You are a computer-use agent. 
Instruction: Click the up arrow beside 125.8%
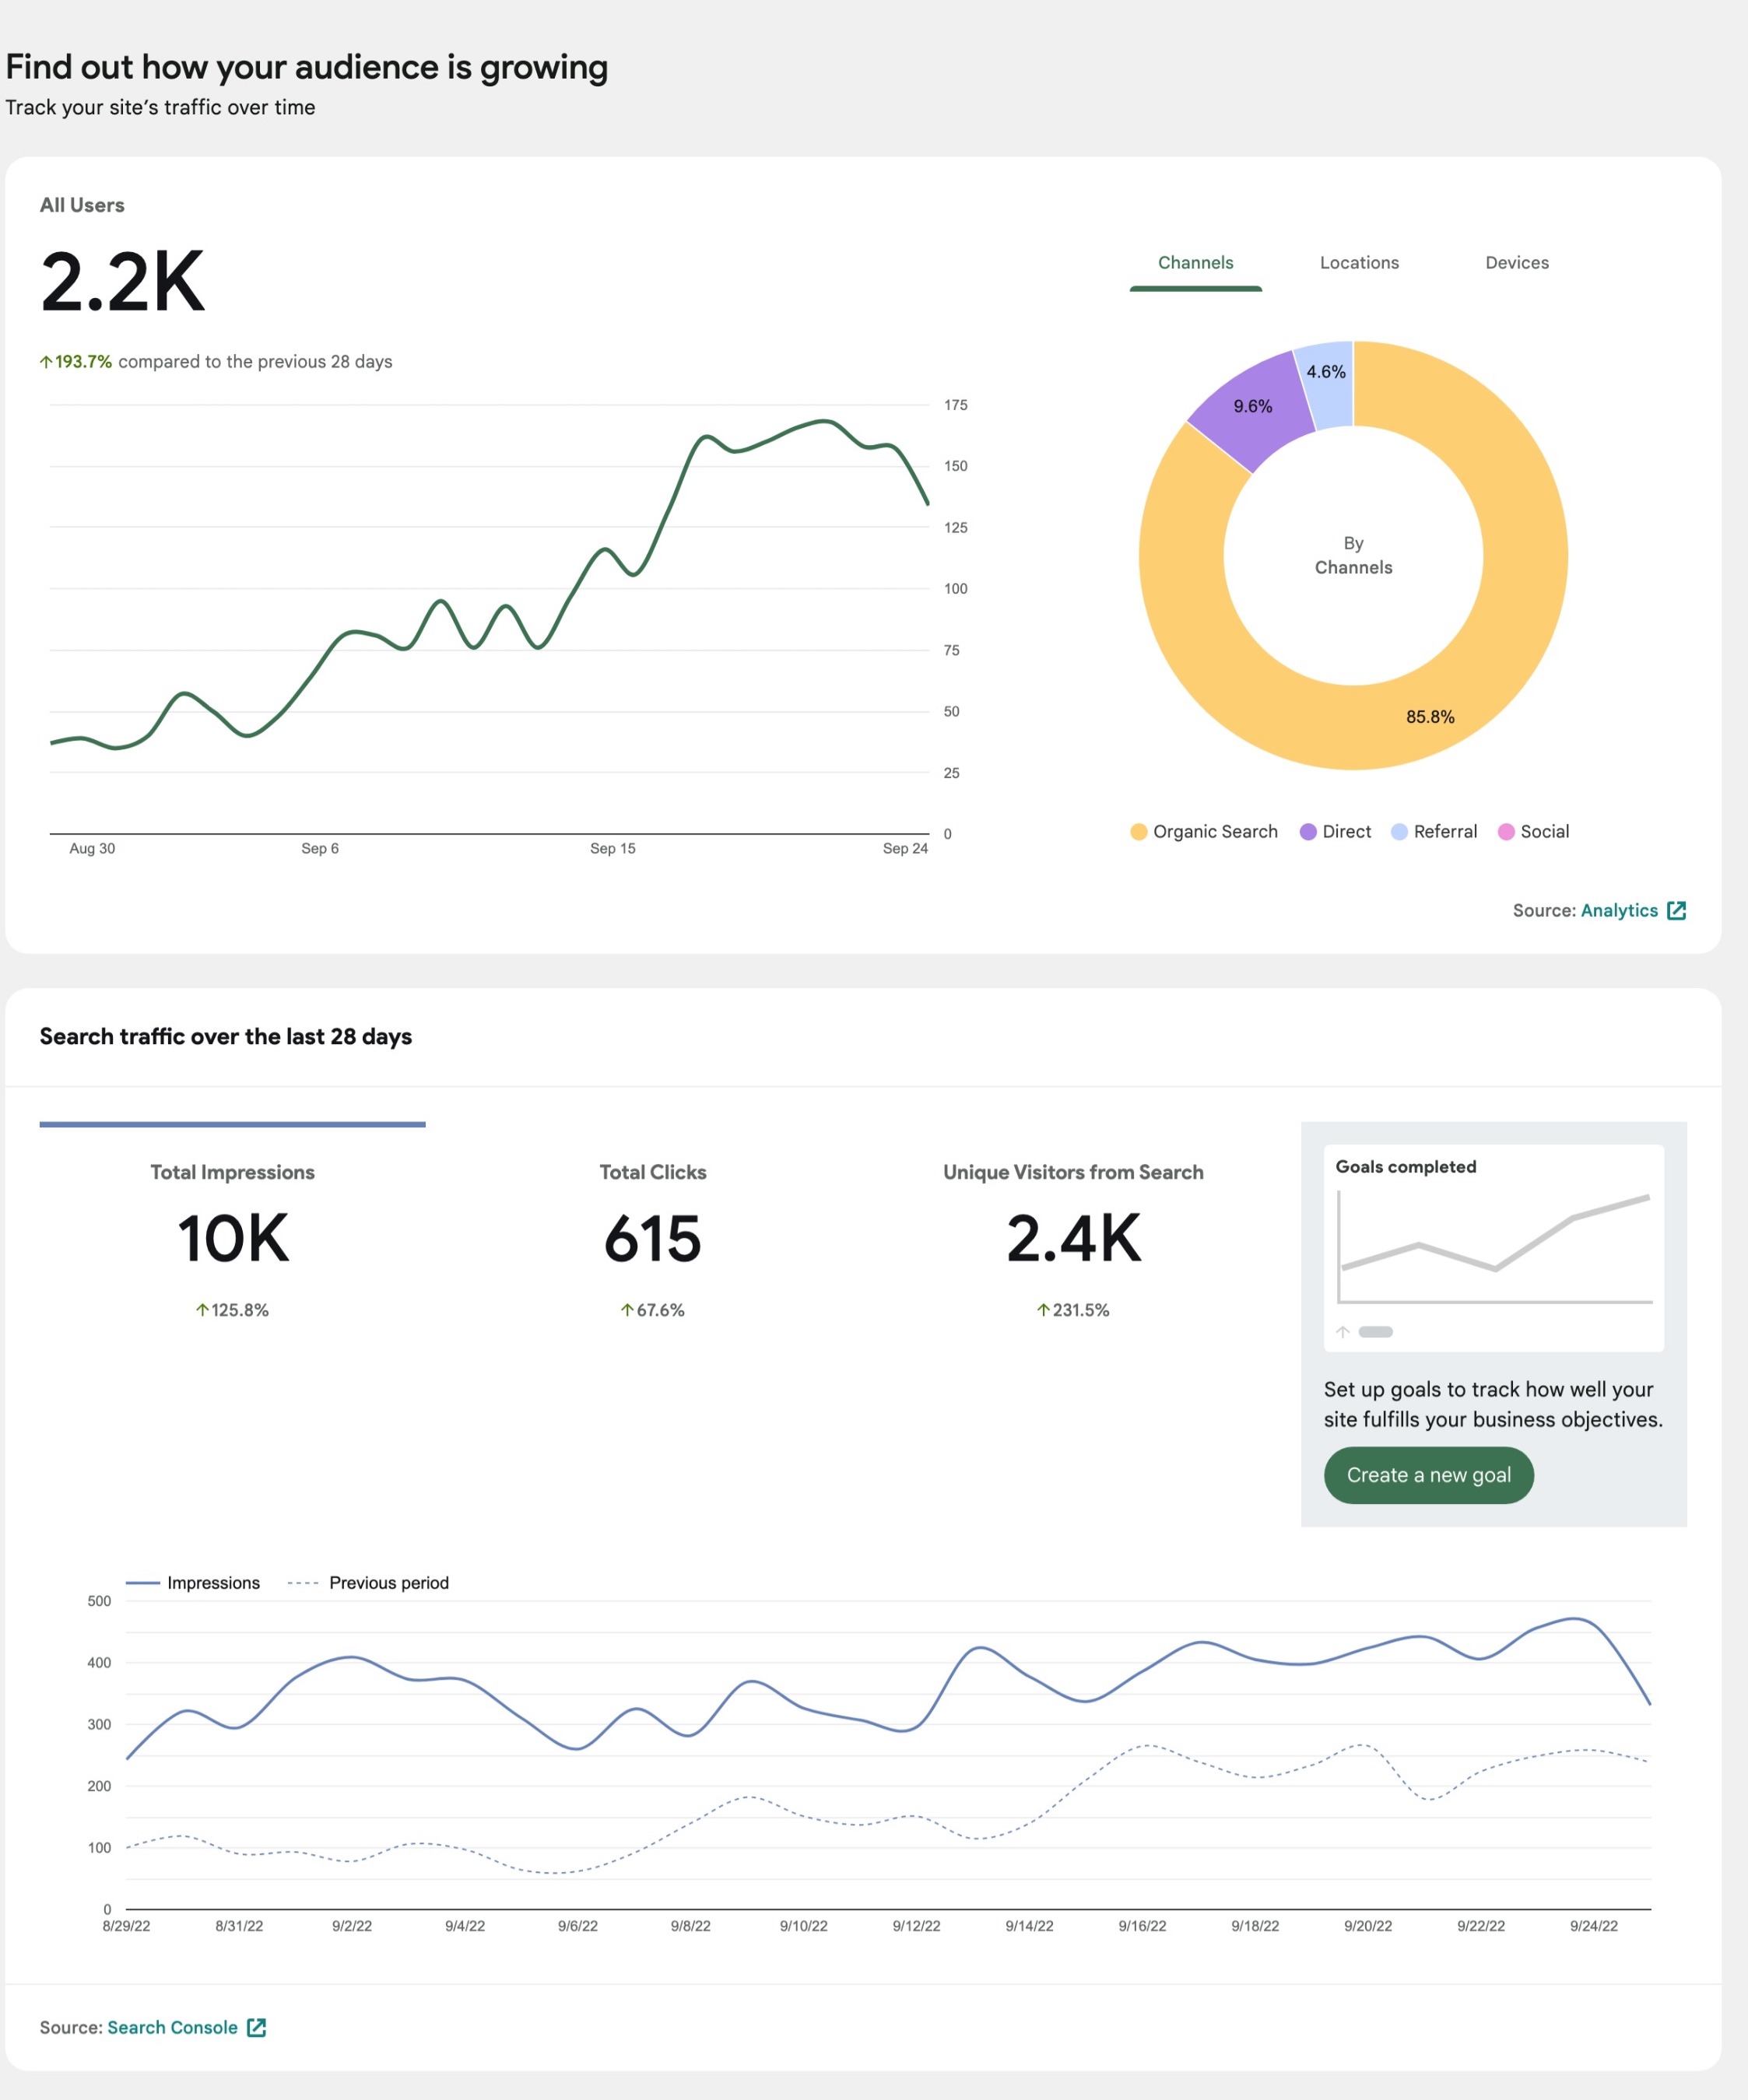click(202, 1310)
